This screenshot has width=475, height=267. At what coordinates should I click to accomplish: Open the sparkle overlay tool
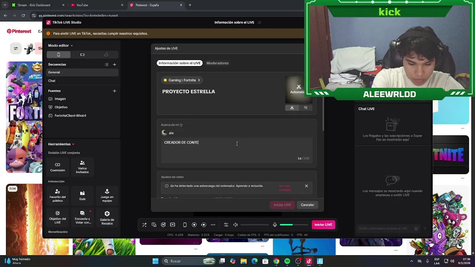click(x=173, y=225)
